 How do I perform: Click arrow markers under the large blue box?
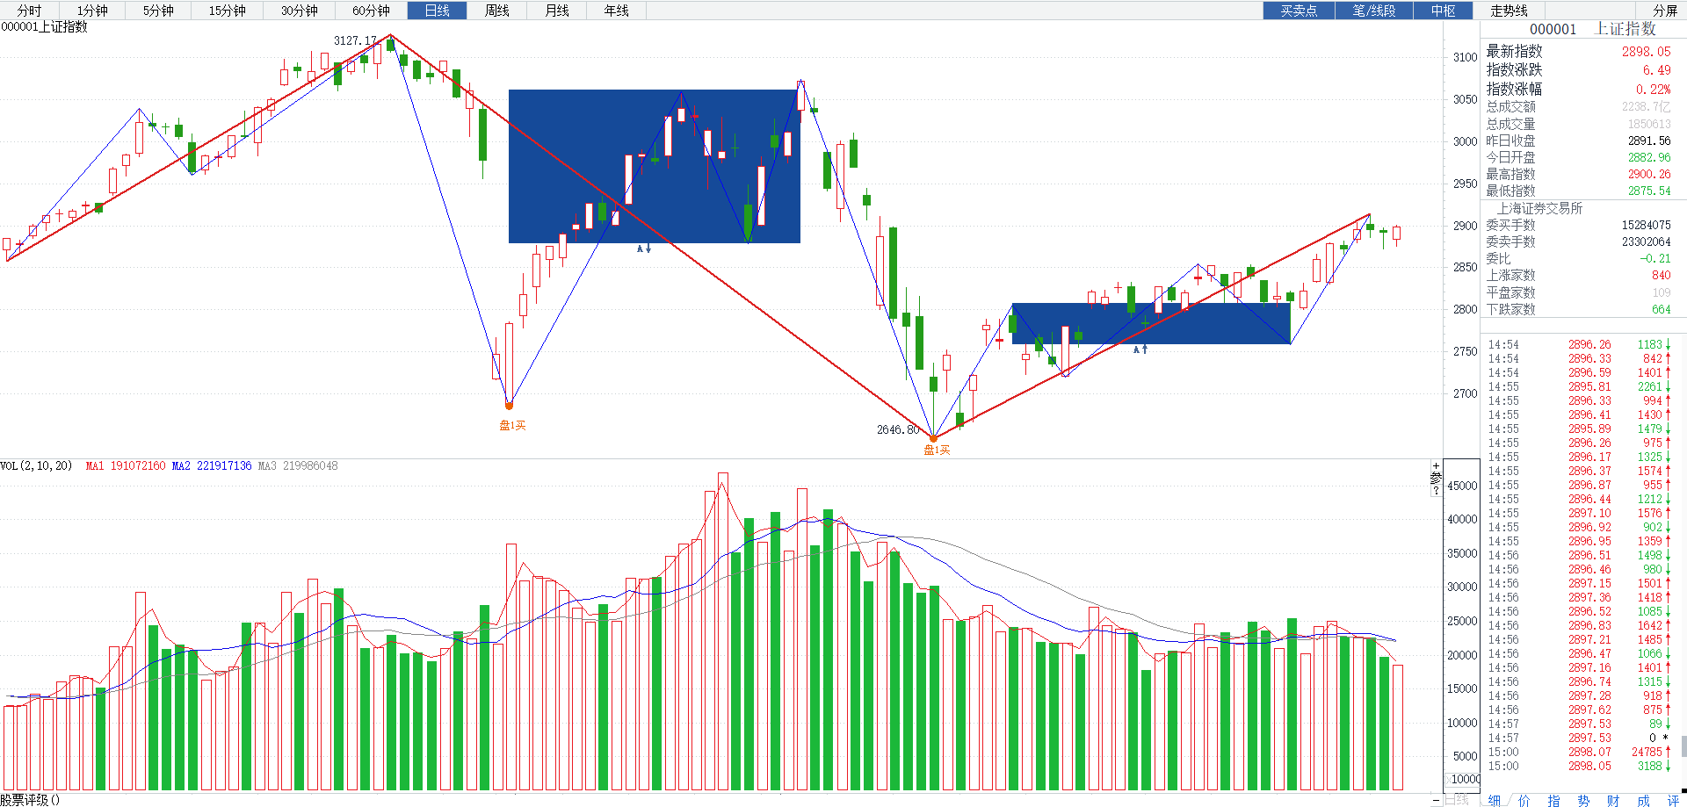pyautogui.click(x=644, y=249)
